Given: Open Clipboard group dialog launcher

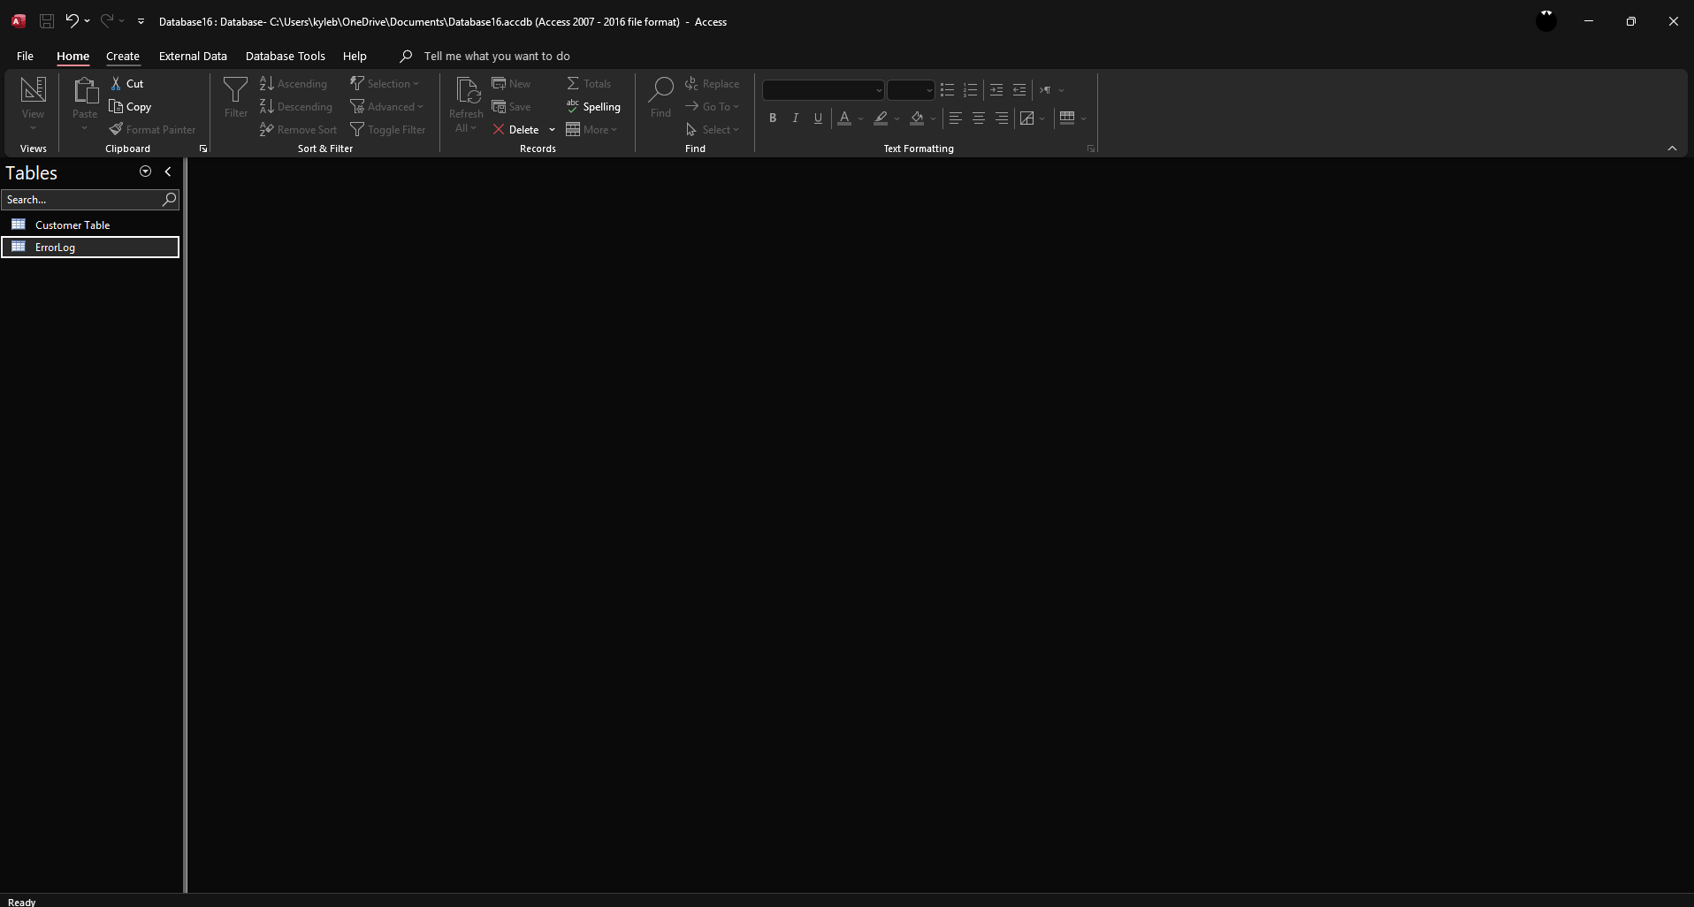Looking at the screenshot, I should tap(203, 149).
